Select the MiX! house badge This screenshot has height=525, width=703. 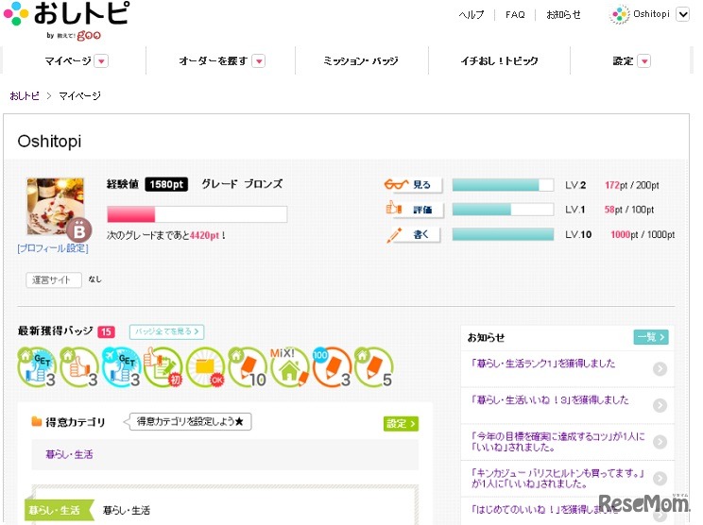290,366
